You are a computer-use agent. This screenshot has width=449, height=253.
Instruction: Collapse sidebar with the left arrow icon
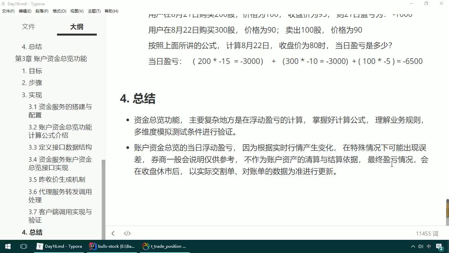click(x=113, y=233)
